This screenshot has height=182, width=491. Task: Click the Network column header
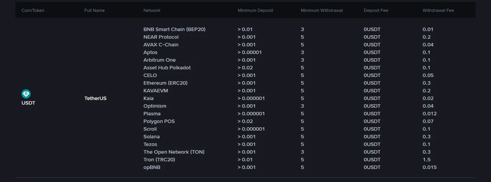[x=152, y=10]
